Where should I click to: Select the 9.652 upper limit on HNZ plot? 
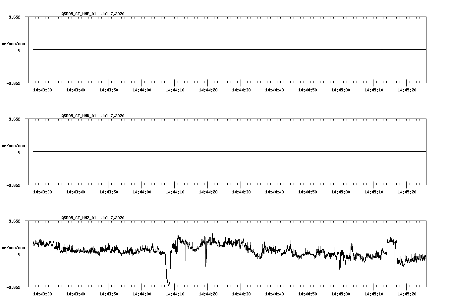(x=14, y=221)
